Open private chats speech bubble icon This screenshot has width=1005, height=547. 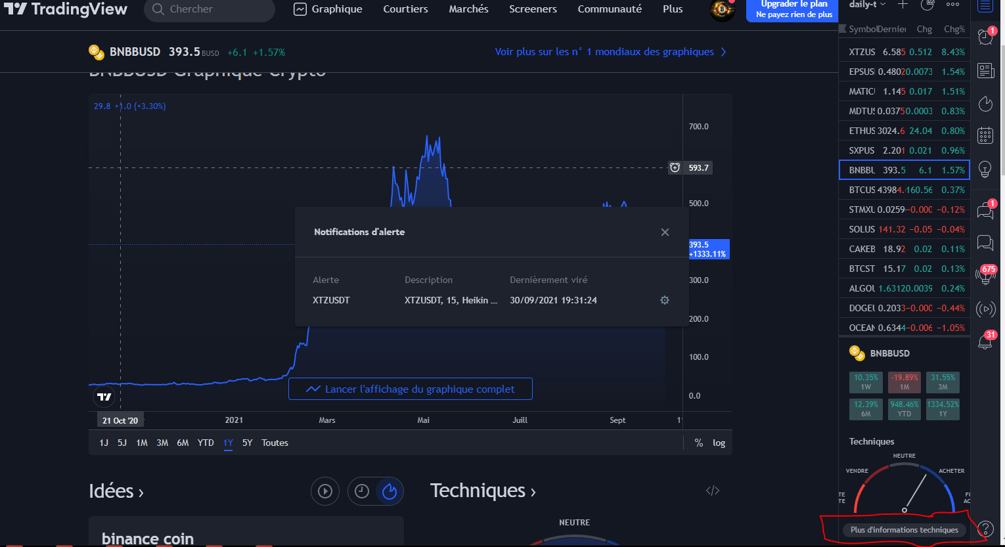(x=985, y=243)
